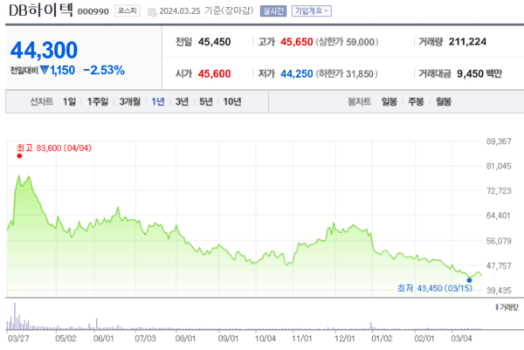Switch to 일봉 daily candlestick chart

[390, 102]
